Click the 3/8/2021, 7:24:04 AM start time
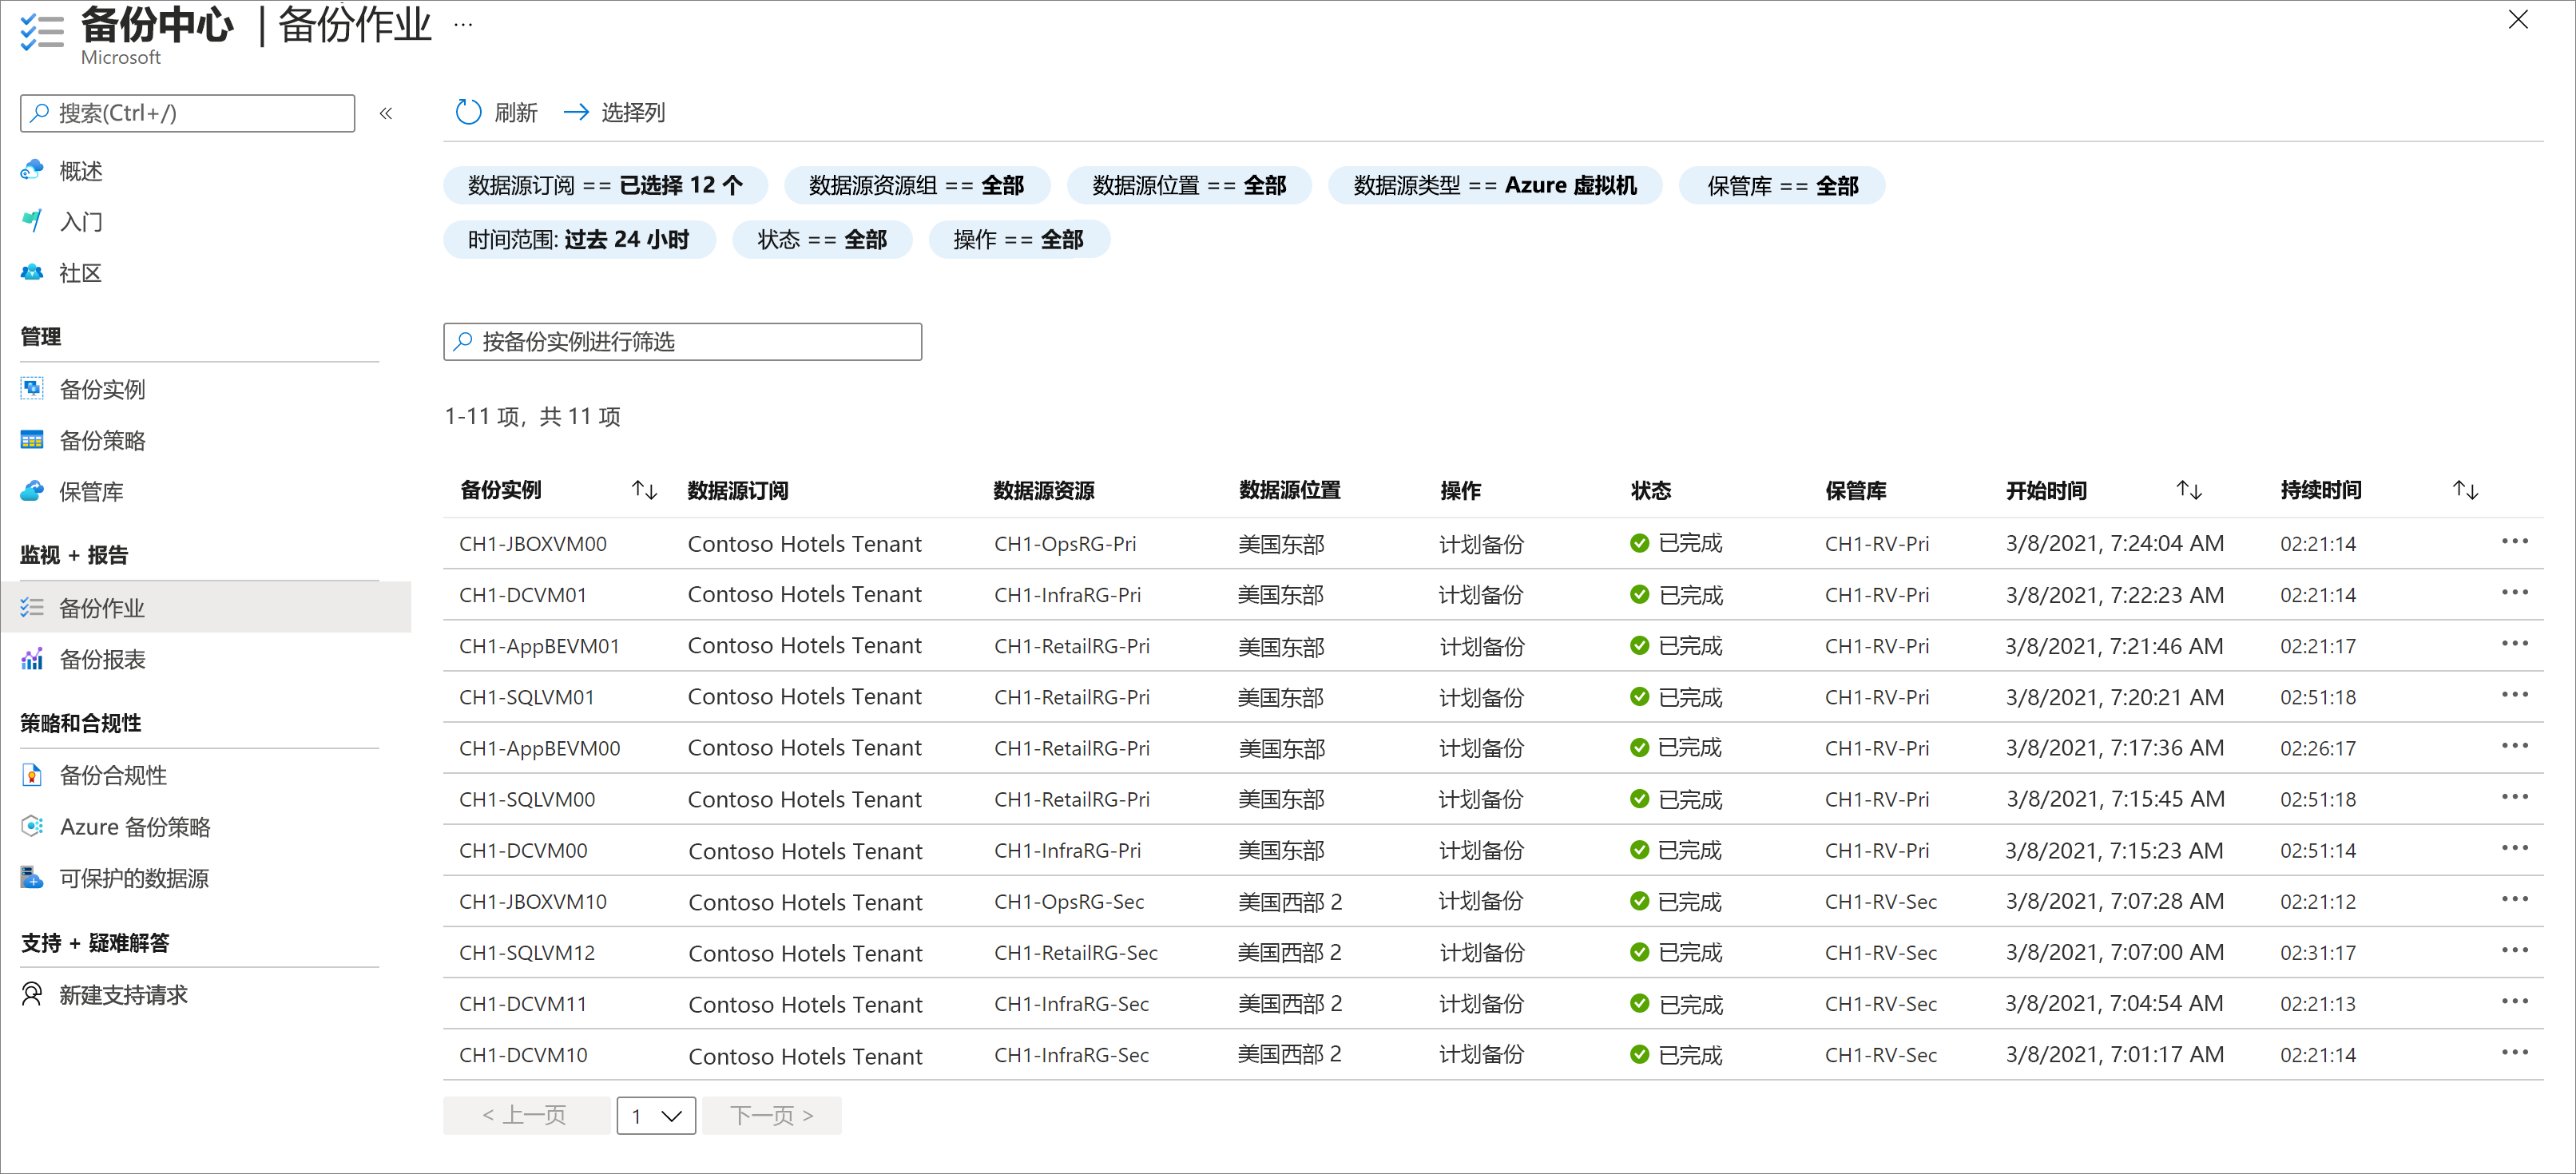 pos(2115,543)
